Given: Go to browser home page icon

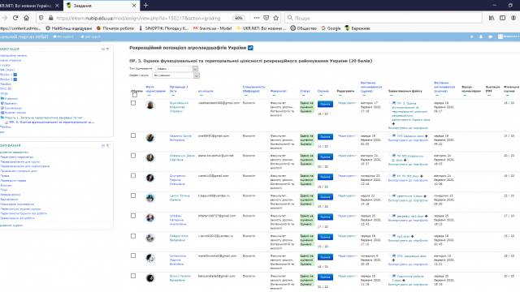Looking at the screenshot, I should [27, 18].
